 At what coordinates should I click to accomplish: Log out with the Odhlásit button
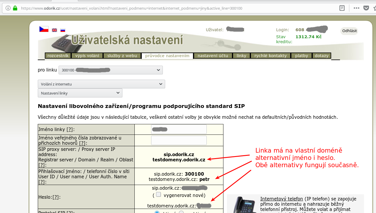click(x=349, y=31)
